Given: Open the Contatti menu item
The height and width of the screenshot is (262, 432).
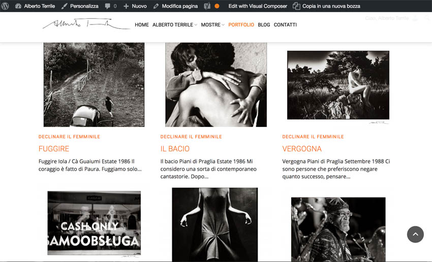Looking at the screenshot, I should coord(285,25).
